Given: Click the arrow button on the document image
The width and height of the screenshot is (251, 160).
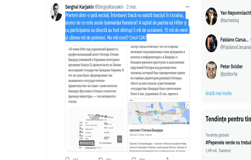Looking at the screenshot, I should coord(120,139).
